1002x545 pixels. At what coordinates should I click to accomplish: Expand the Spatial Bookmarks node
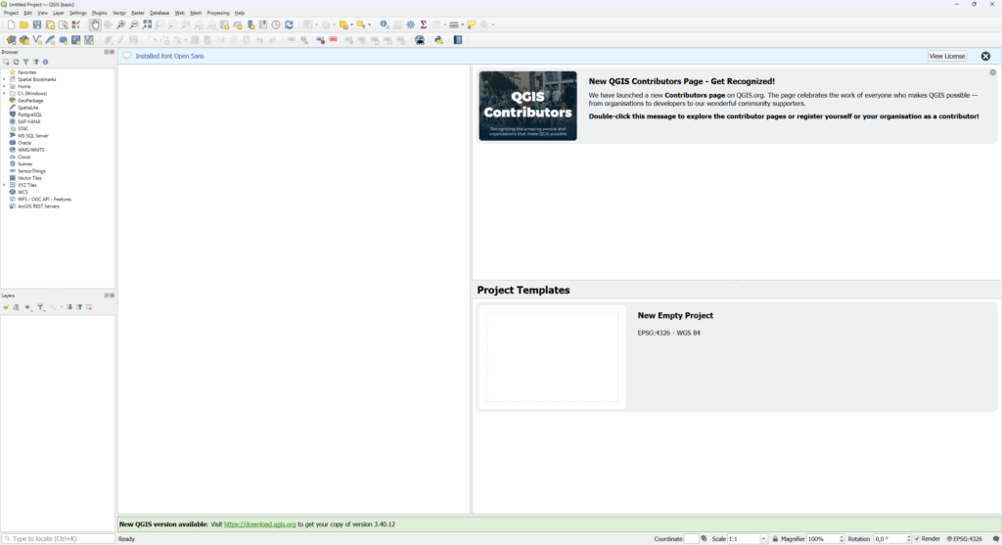pos(4,79)
